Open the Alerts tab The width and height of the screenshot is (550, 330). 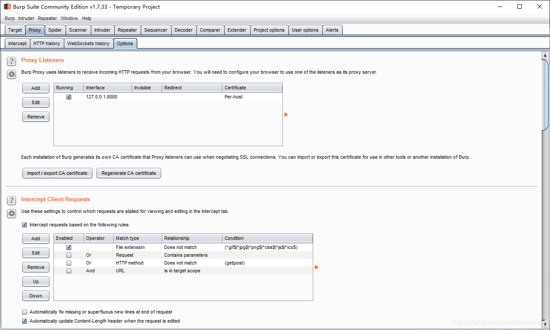(x=332, y=30)
